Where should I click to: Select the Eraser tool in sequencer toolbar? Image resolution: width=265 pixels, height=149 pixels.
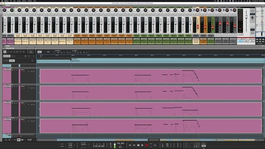click(x=11, y=52)
